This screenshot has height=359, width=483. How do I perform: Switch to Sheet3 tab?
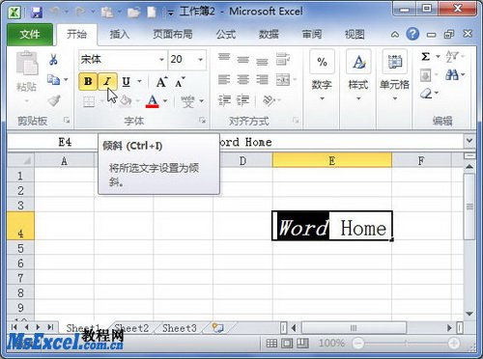180,328
